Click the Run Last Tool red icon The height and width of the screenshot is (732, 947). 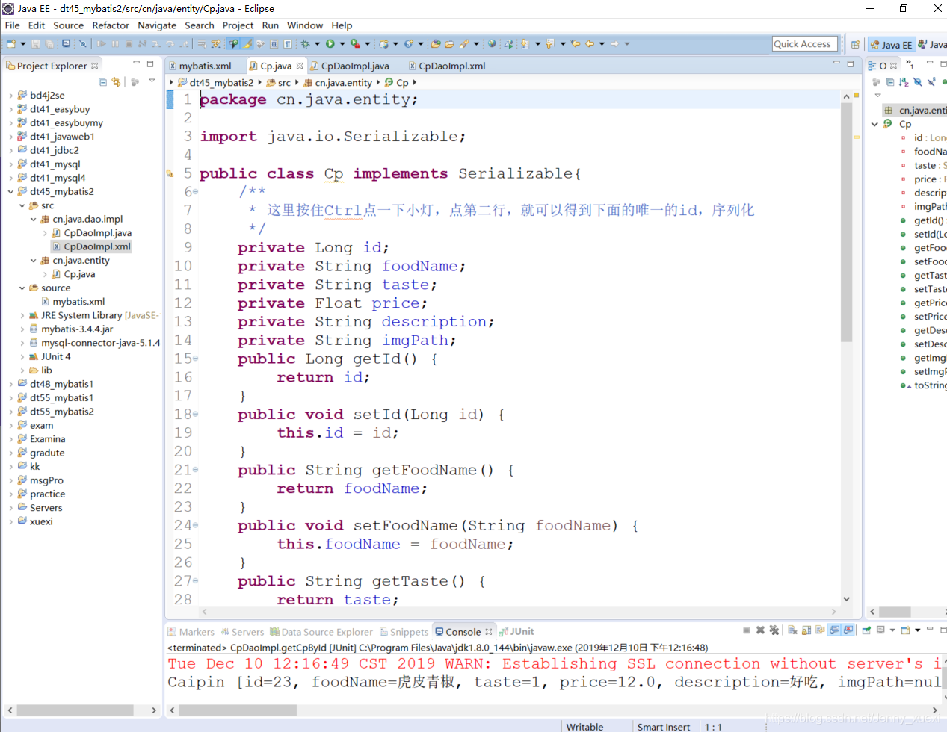point(355,44)
